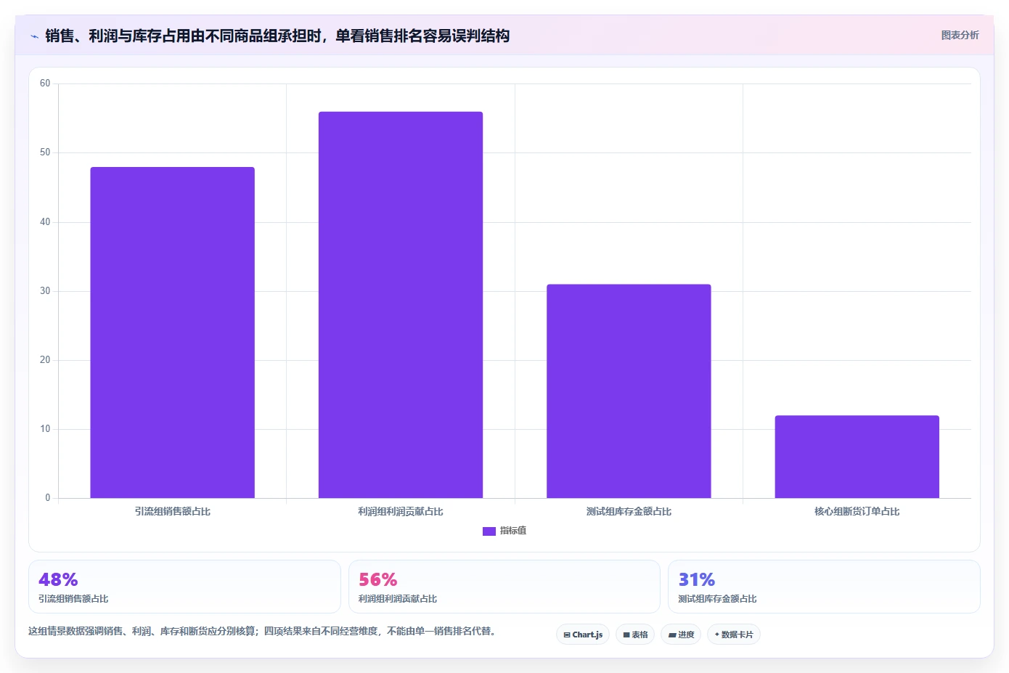Image resolution: width=1009 pixels, height=673 pixels.
Task: Click x-axis label 核心组断货订单占比
Action: [857, 512]
